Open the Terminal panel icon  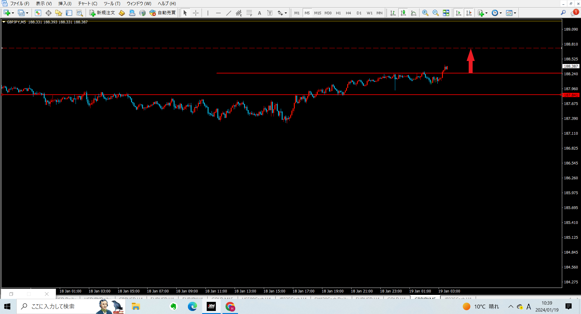point(69,13)
